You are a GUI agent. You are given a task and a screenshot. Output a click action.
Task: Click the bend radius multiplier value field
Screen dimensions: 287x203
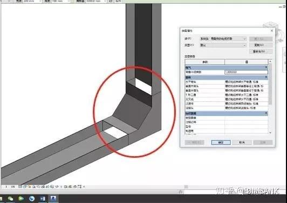coord(246,72)
